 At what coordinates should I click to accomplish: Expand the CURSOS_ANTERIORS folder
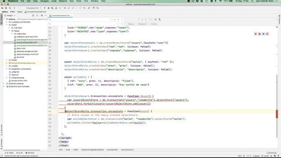pos(7,22)
